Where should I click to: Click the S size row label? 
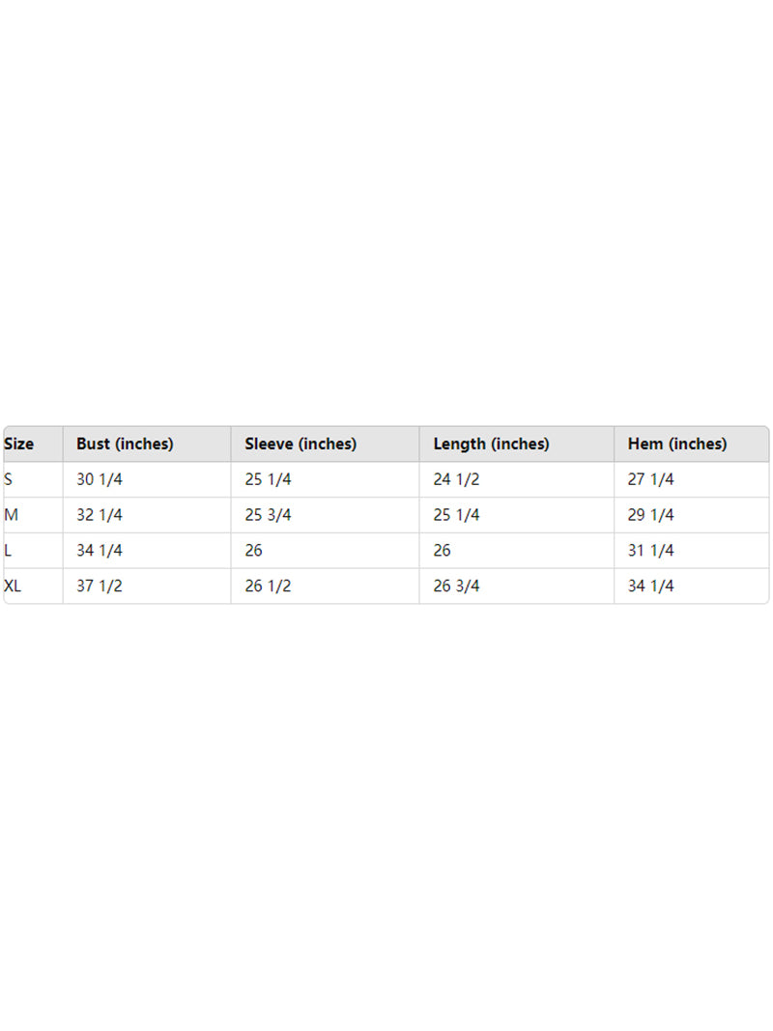point(10,479)
